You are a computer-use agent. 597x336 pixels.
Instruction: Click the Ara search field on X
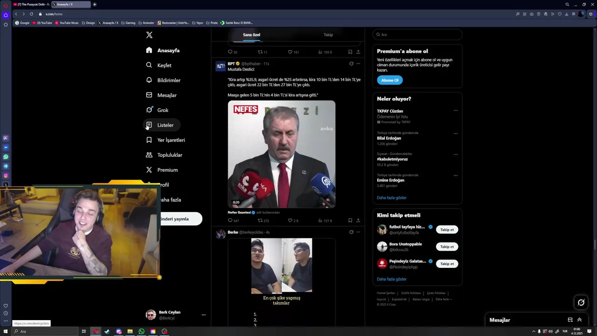417,35
